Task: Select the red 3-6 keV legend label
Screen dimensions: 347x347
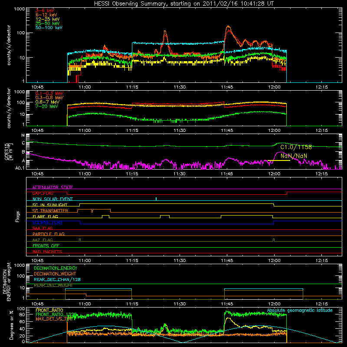Action: [x=45, y=10]
